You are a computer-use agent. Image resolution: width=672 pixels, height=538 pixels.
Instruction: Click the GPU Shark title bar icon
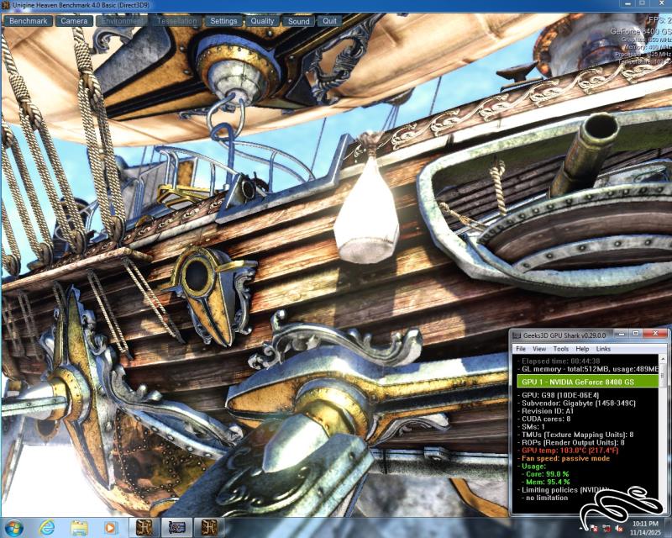pyautogui.click(x=519, y=335)
